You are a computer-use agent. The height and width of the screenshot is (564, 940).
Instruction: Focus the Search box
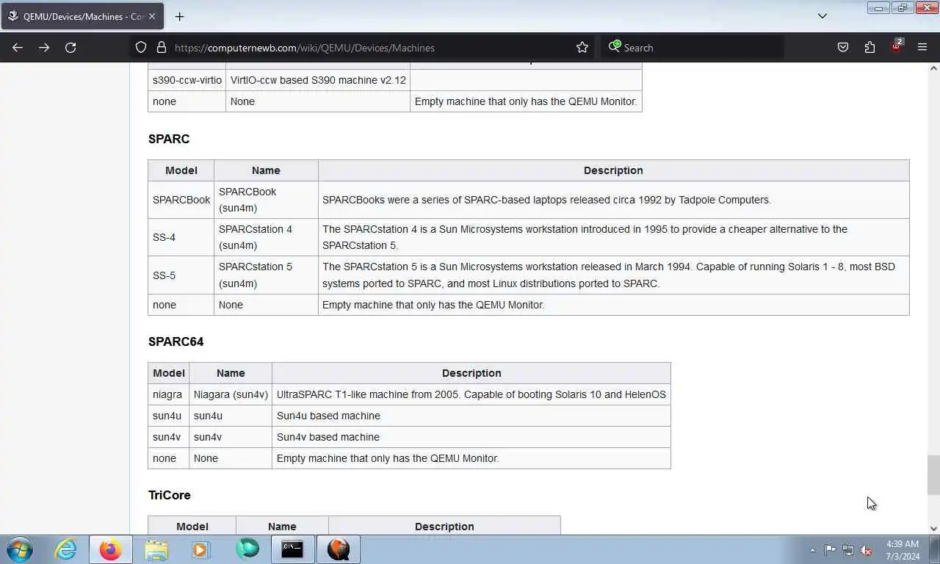click(694, 48)
